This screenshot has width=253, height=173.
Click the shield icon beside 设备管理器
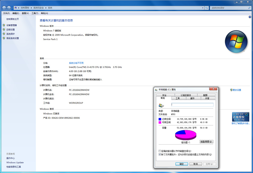[x=4, y=25]
